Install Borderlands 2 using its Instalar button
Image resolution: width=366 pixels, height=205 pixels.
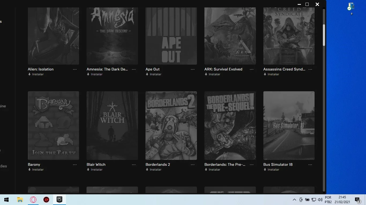154,169
